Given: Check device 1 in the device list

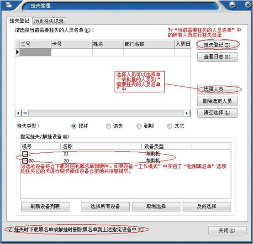Looking at the screenshot, I should click(25, 154).
